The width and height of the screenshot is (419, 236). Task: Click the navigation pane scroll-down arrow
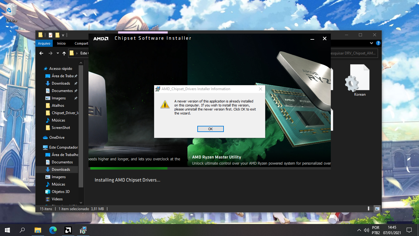[81, 202]
